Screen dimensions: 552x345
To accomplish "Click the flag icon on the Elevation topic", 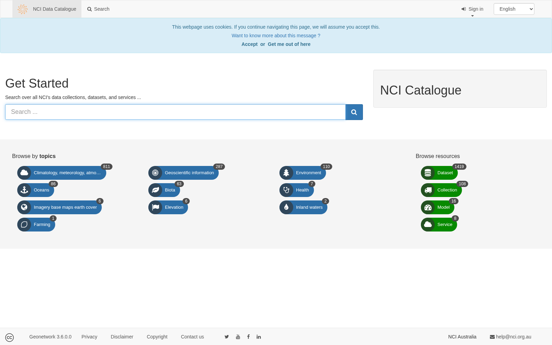I will coord(155,207).
